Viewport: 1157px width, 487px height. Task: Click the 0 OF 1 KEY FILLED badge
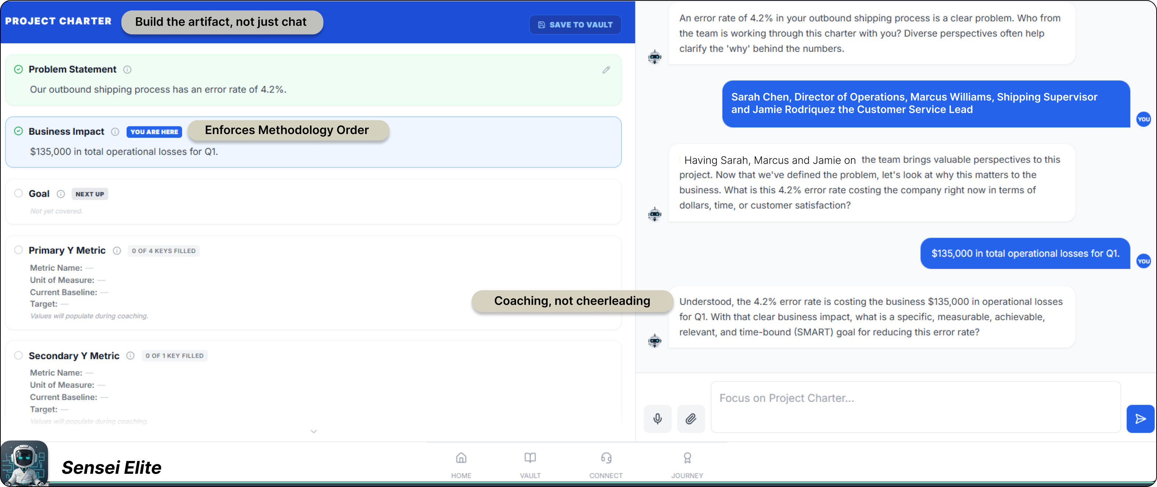tap(174, 356)
